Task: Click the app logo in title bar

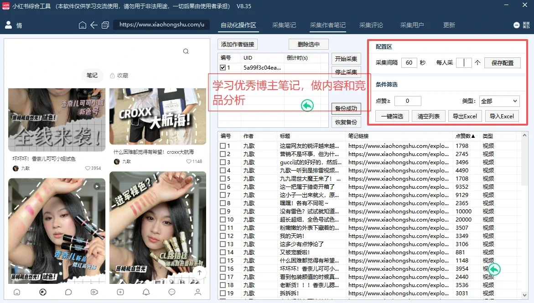Action: 6,6
